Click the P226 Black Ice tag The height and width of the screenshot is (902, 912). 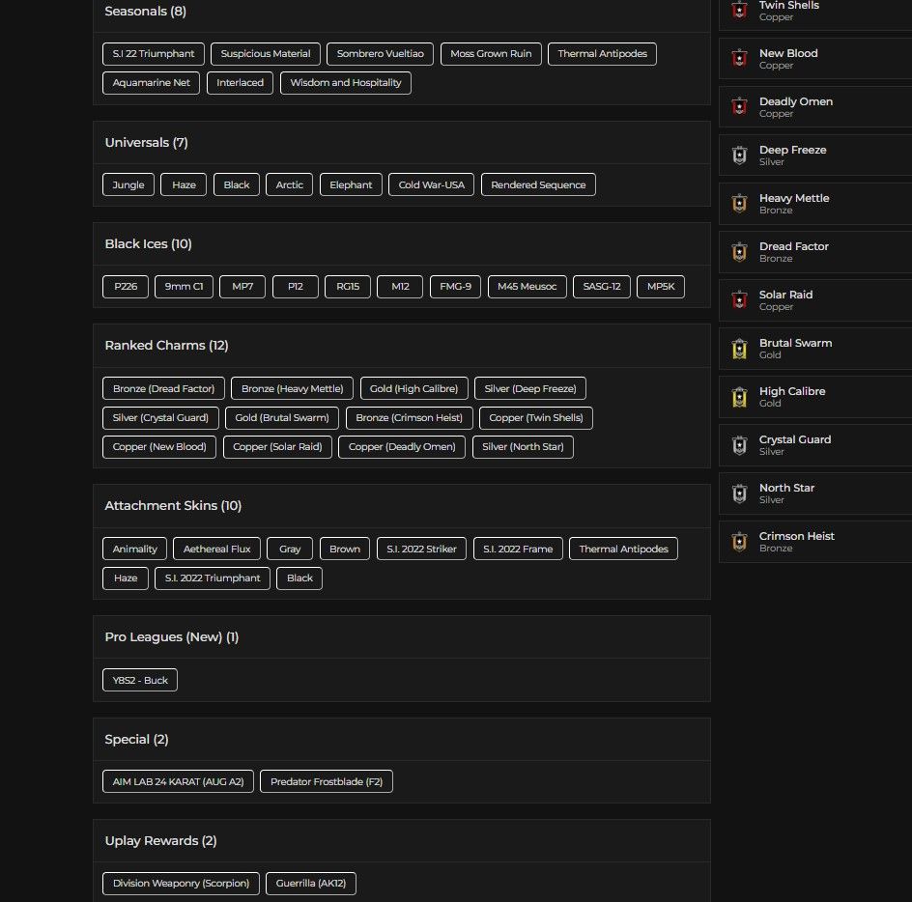[126, 286]
